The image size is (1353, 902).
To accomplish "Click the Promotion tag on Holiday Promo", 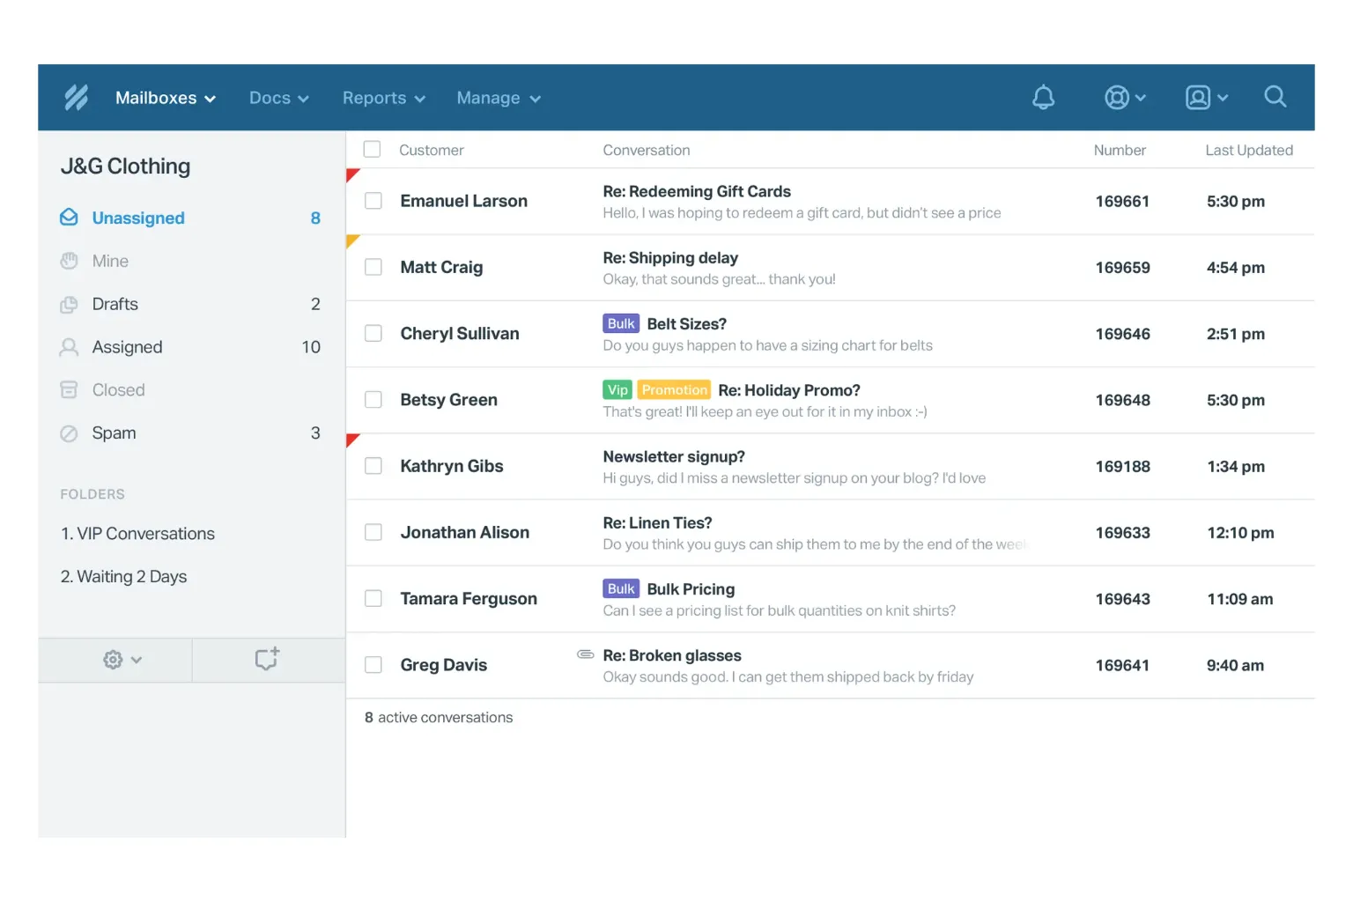I will point(674,389).
